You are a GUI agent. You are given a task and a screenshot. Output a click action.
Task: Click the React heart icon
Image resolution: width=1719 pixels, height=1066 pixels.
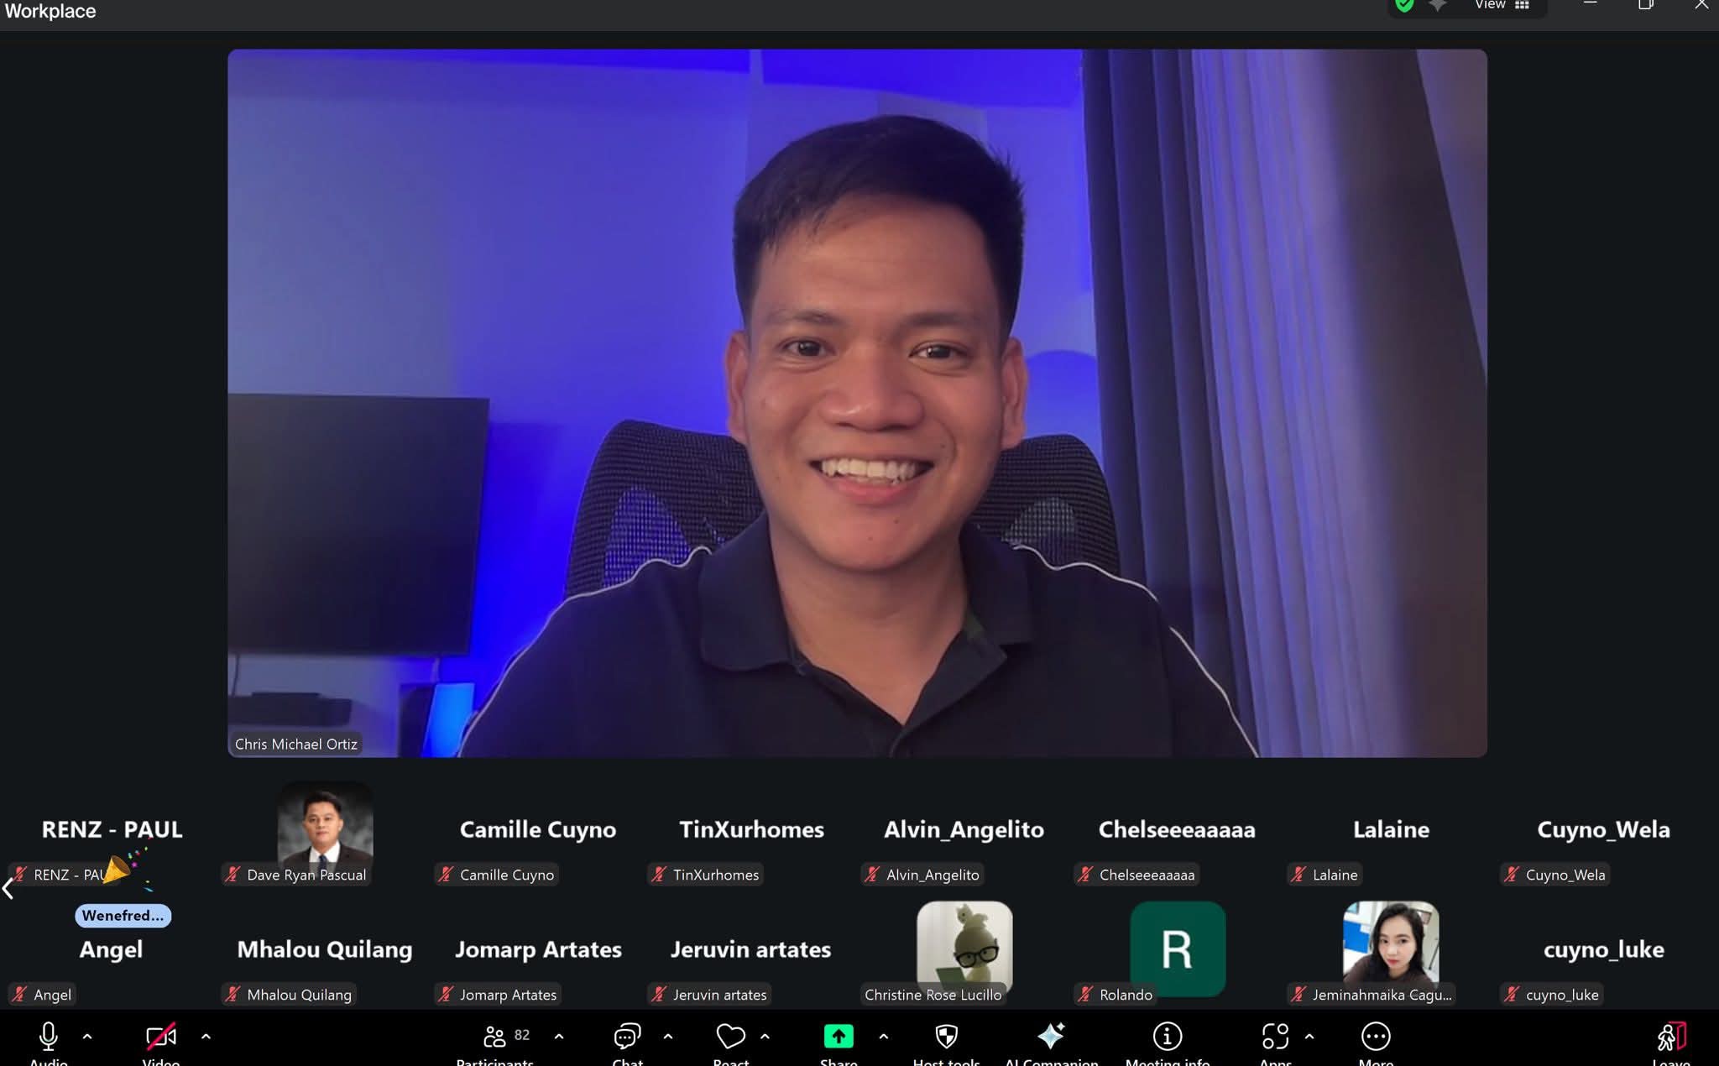pyautogui.click(x=730, y=1037)
